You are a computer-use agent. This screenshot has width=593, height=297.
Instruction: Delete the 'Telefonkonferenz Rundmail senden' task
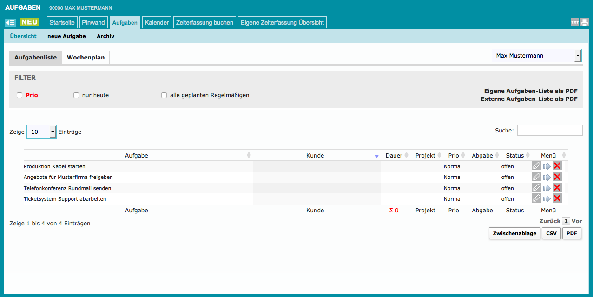coord(557,188)
